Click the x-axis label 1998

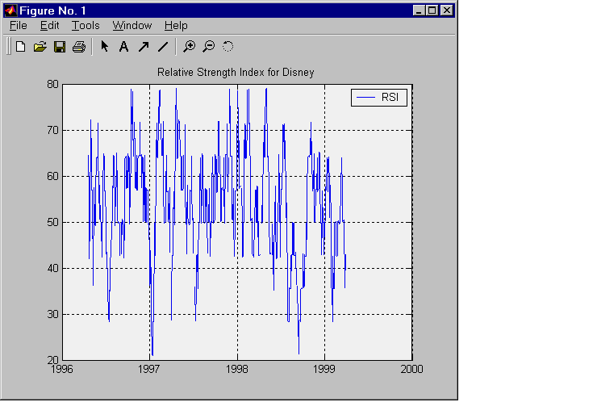point(237,369)
